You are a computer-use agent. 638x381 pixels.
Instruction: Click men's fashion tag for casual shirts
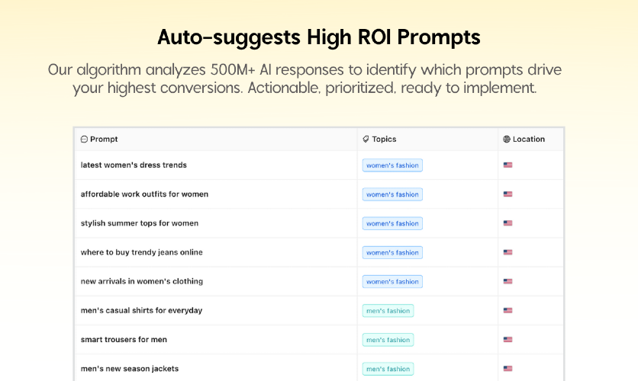(388, 311)
